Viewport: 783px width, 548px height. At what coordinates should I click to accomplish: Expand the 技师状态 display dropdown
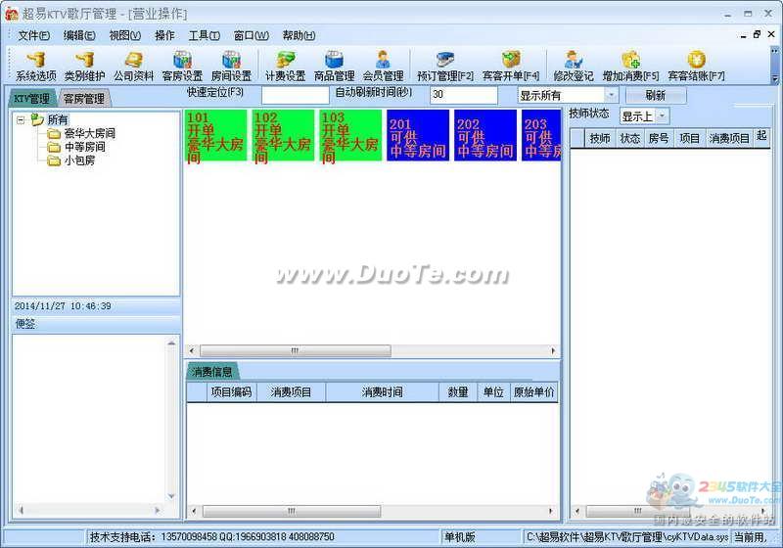point(662,116)
